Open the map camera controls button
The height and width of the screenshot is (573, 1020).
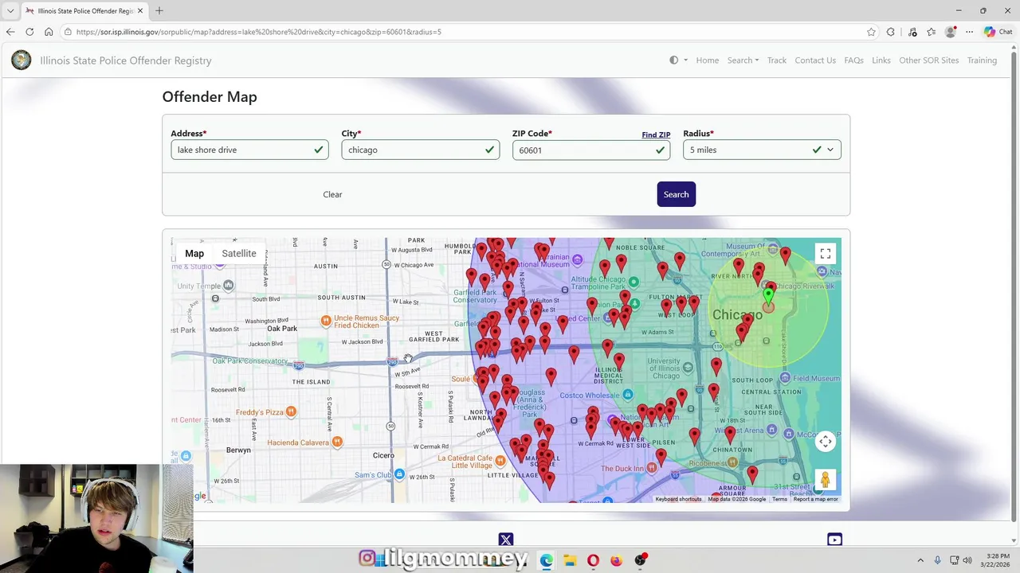click(826, 442)
